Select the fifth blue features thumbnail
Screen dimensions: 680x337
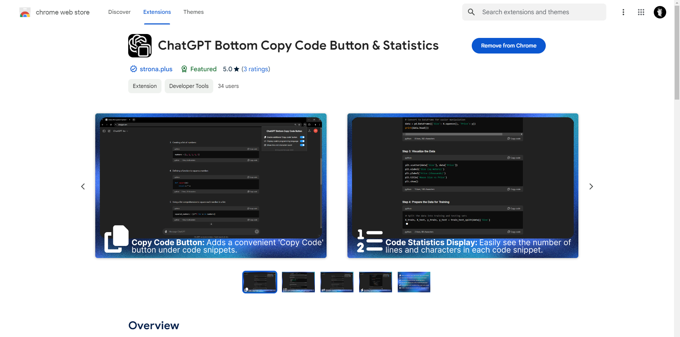414,282
